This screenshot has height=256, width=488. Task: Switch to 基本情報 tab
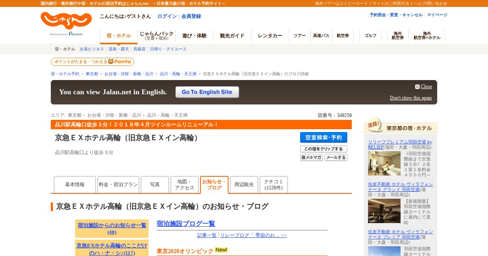[x=75, y=184]
